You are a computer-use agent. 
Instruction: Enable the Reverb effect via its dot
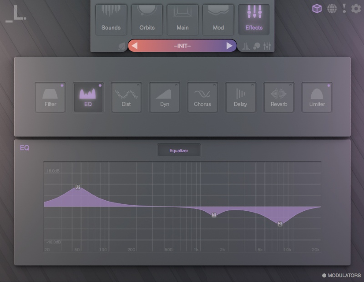pos(291,84)
